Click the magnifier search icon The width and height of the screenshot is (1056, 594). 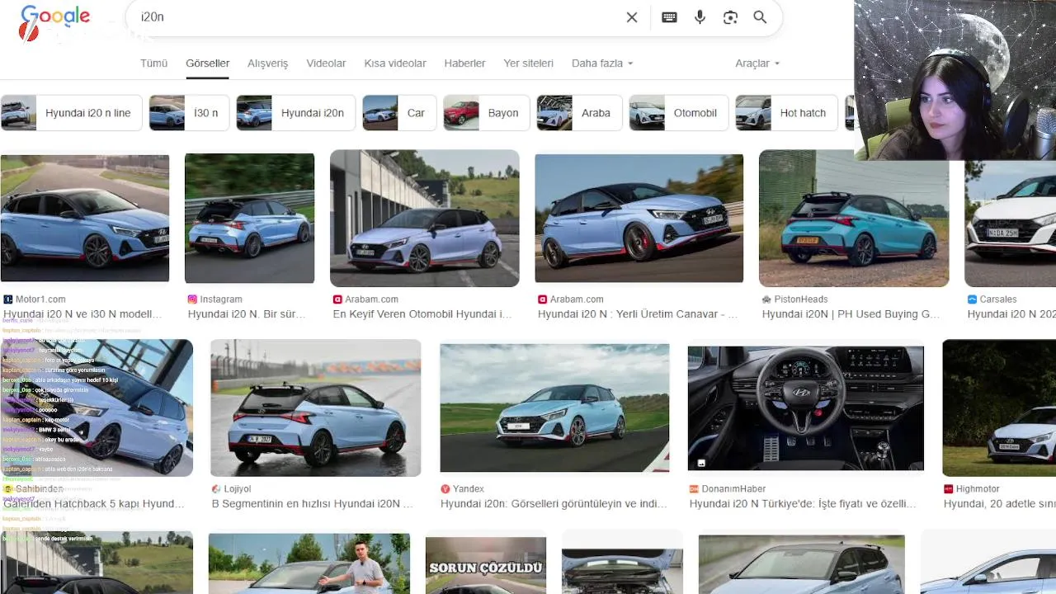(x=760, y=17)
